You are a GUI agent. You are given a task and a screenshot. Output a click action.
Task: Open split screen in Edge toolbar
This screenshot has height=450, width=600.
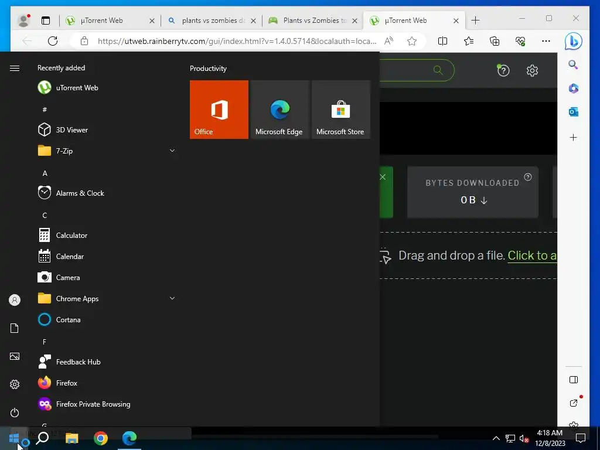coord(442,41)
